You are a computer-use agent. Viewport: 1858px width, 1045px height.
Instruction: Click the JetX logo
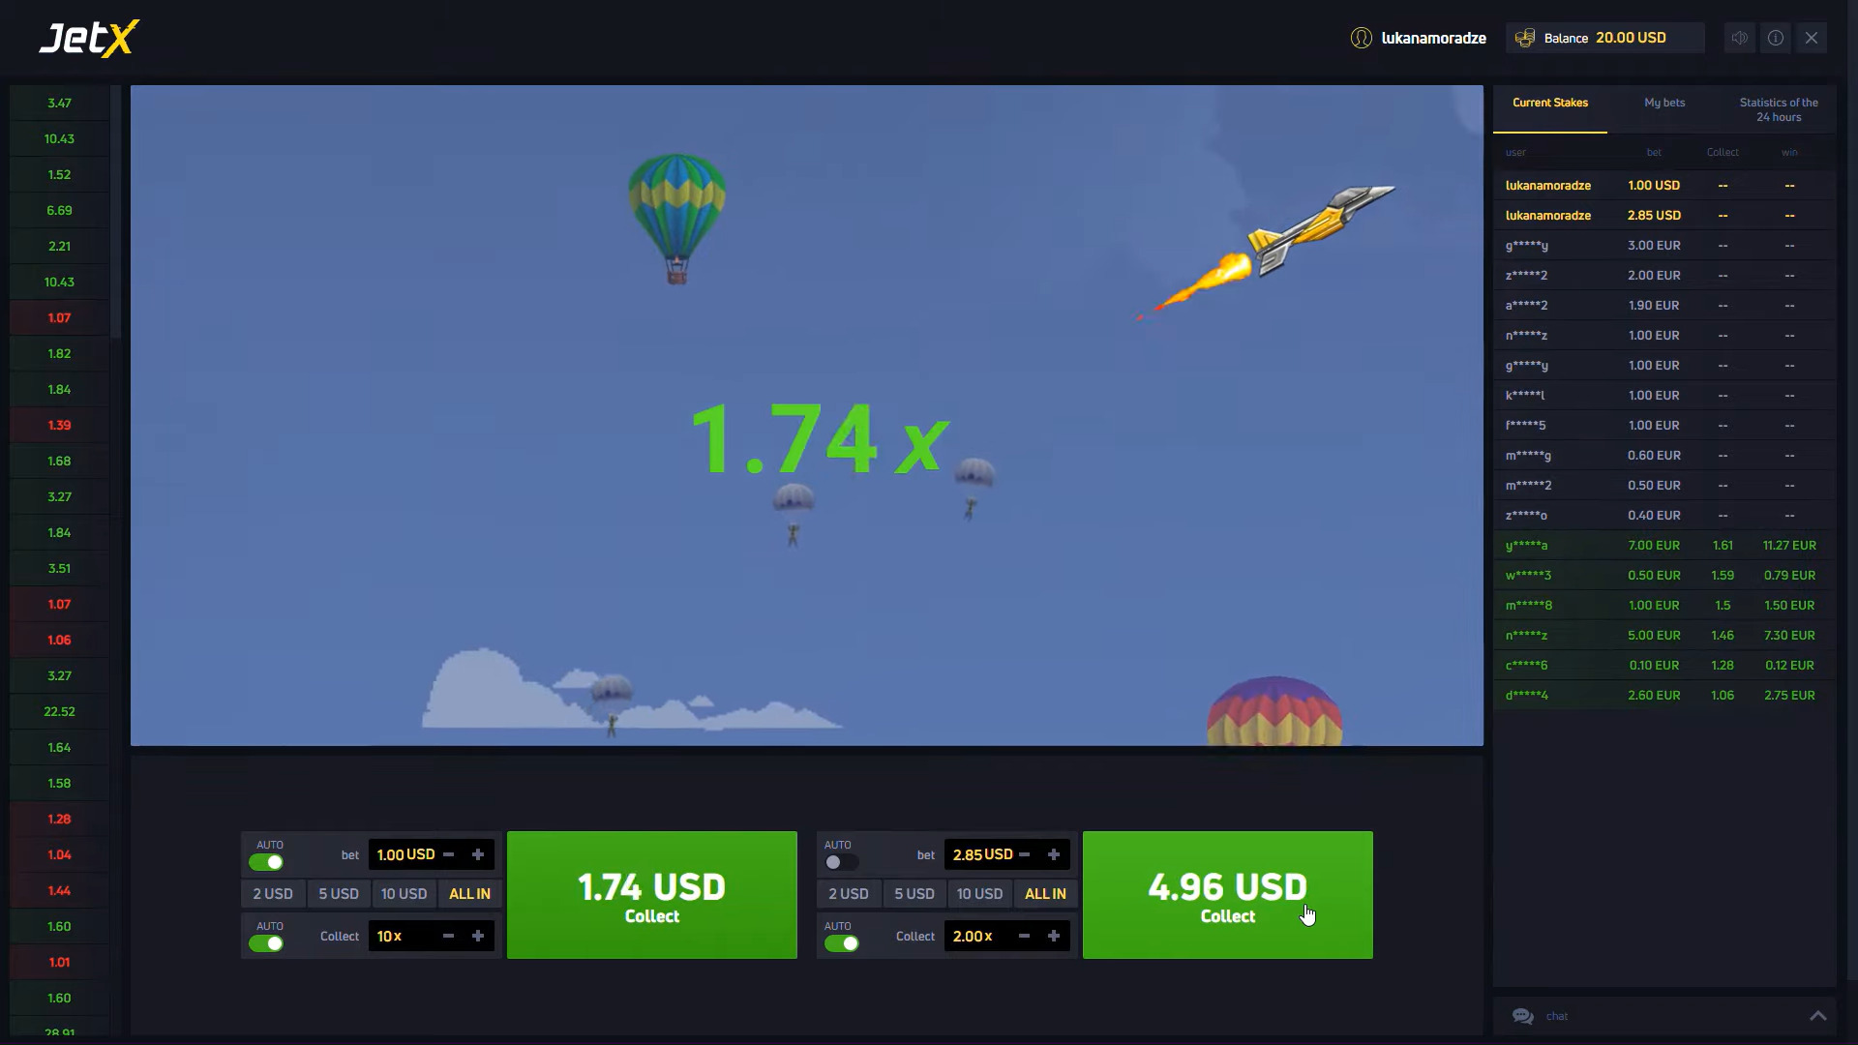point(89,39)
